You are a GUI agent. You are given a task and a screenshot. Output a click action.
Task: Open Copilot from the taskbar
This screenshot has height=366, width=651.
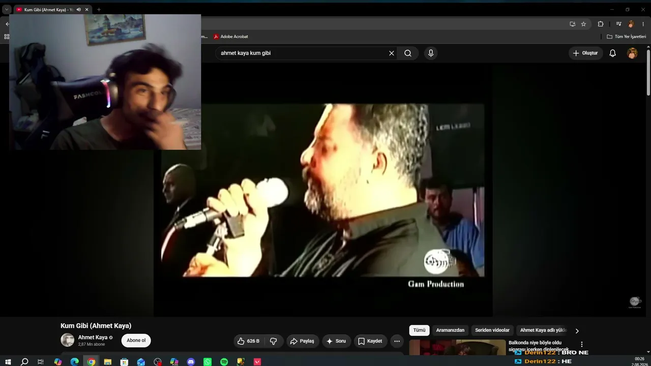pyautogui.click(x=58, y=362)
